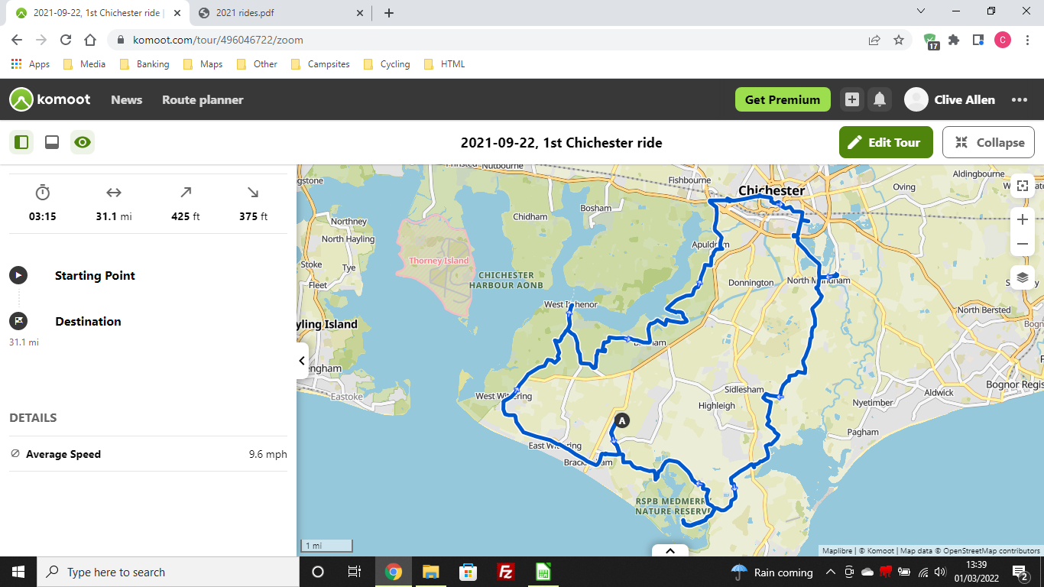Open Route planner menu item
Screen dimensions: 1044x587
click(x=203, y=99)
